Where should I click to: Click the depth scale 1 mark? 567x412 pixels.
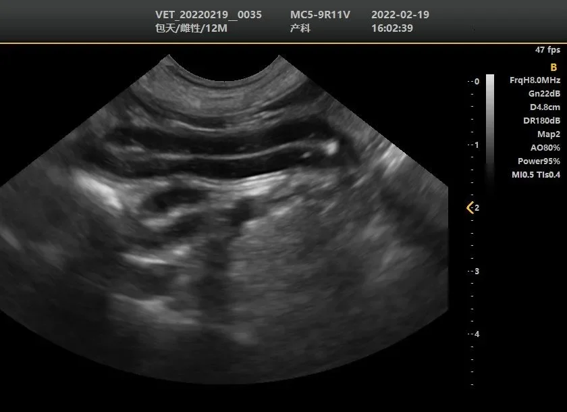pyautogui.click(x=474, y=145)
